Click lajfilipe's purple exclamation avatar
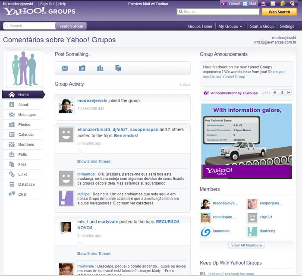Screen dimensions: 302x276 [x=66, y=198]
